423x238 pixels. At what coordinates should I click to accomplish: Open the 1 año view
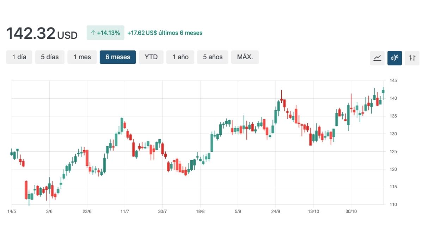pyautogui.click(x=180, y=57)
